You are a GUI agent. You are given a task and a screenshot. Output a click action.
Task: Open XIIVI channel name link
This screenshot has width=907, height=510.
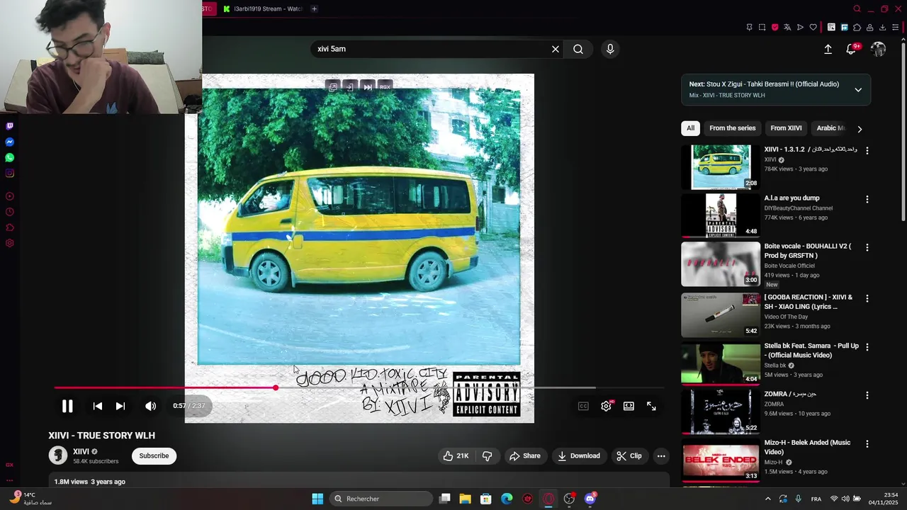(81, 451)
